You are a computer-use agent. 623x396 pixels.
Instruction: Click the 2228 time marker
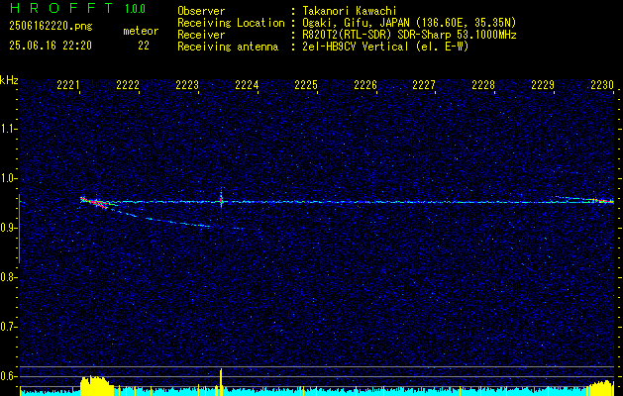(483, 85)
